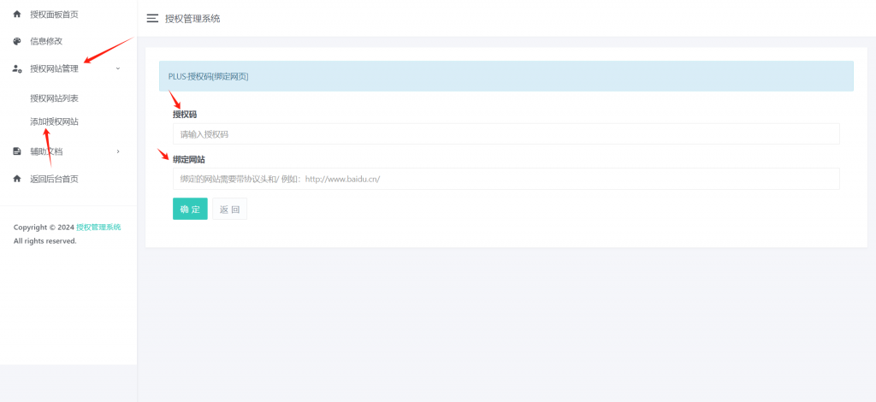Open 授权网站列表 submenu item
Viewport: 876px width, 402px height.
click(x=54, y=98)
